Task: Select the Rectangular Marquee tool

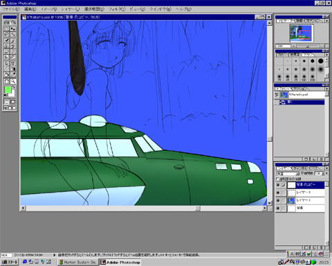Action: [x=6, y=29]
